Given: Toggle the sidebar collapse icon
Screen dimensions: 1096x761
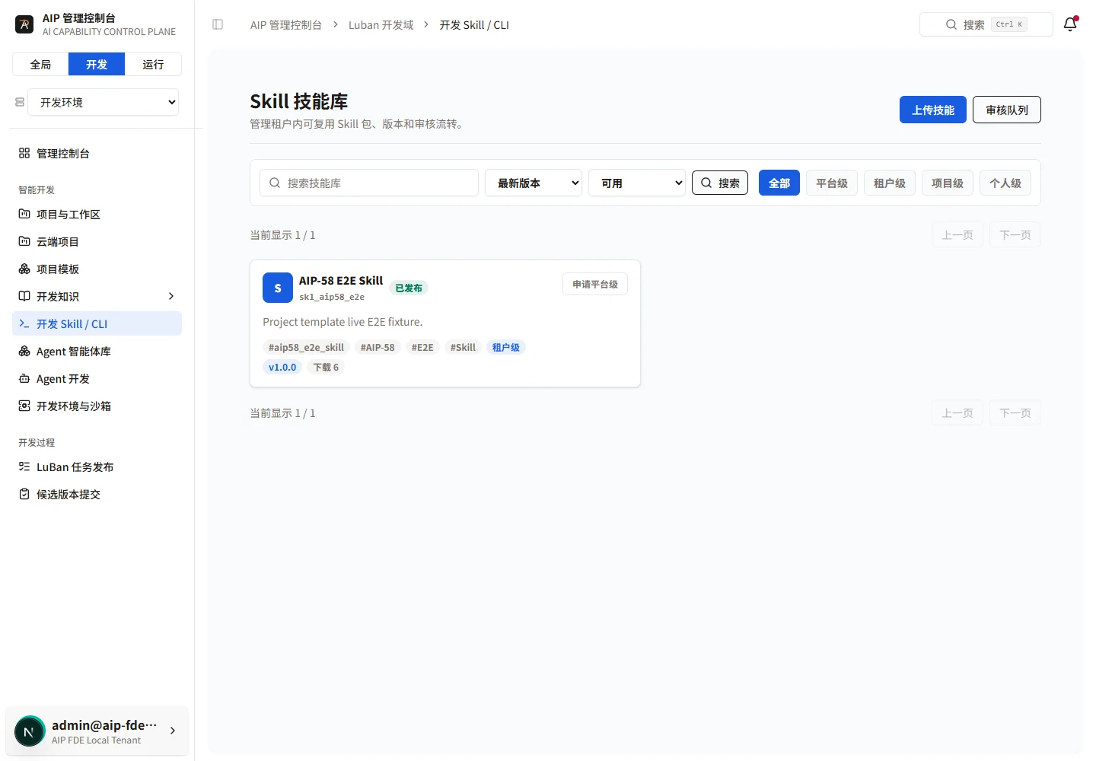Looking at the screenshot, I should [x=218, y=24].
